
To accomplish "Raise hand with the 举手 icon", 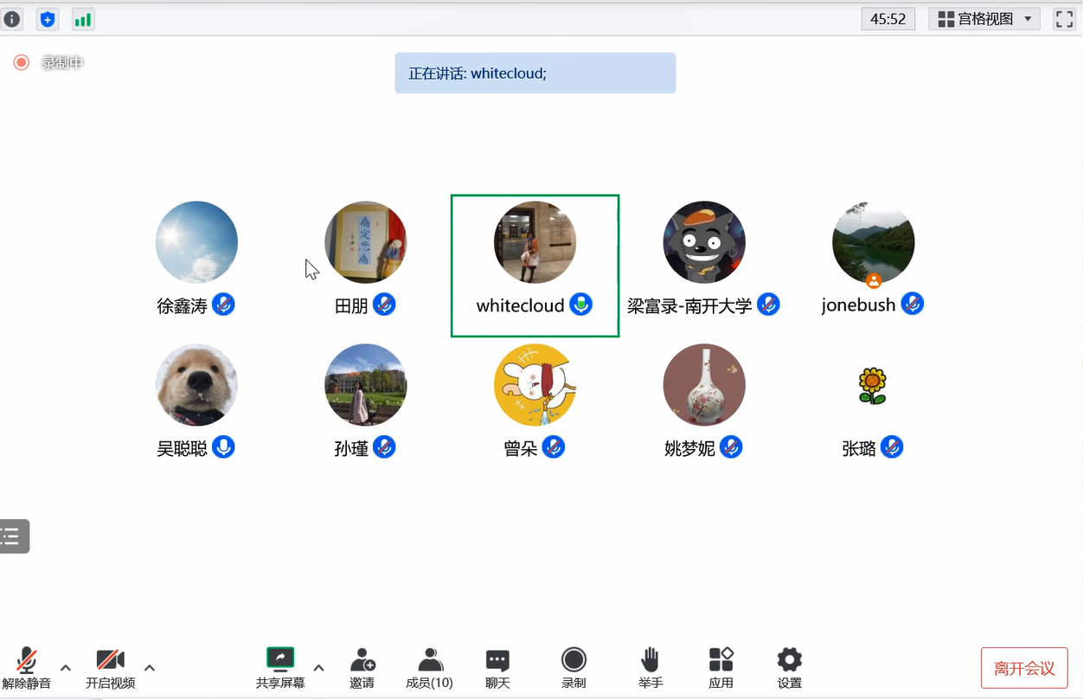I will point(650,667).
